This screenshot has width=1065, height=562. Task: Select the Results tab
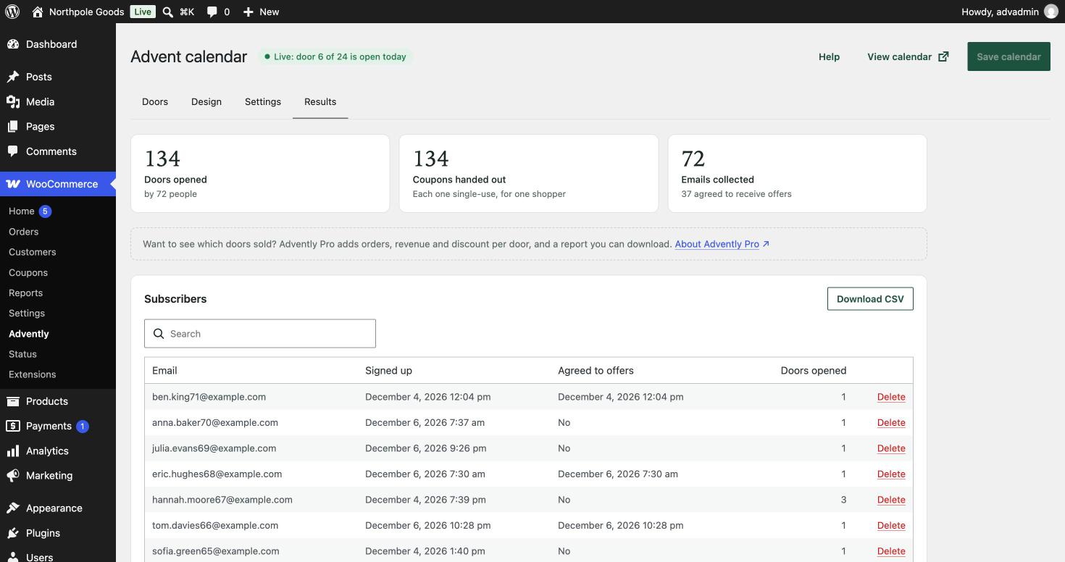tap(320, 101)
